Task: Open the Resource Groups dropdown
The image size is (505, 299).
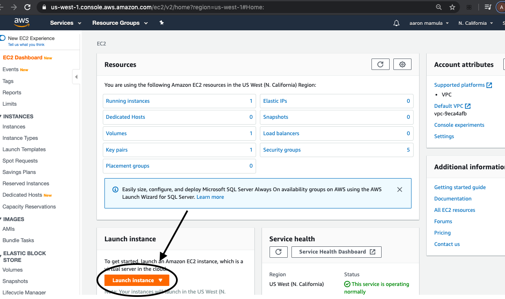Action: click(120, 23)
